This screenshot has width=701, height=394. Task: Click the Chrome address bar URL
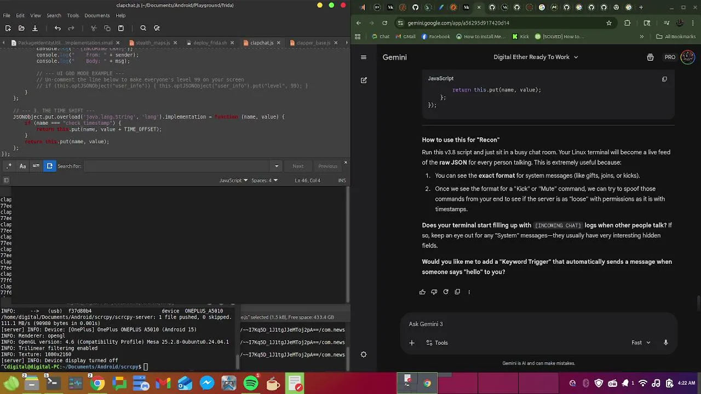pos(458,23)
